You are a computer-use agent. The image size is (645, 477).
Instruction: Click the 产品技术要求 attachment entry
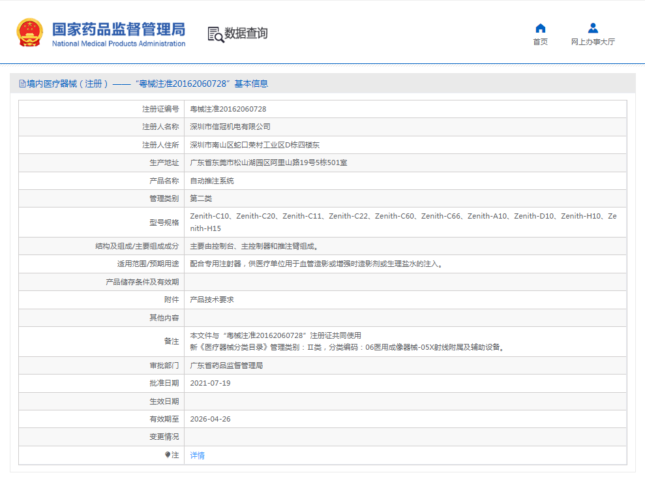[x=212, y=299]
